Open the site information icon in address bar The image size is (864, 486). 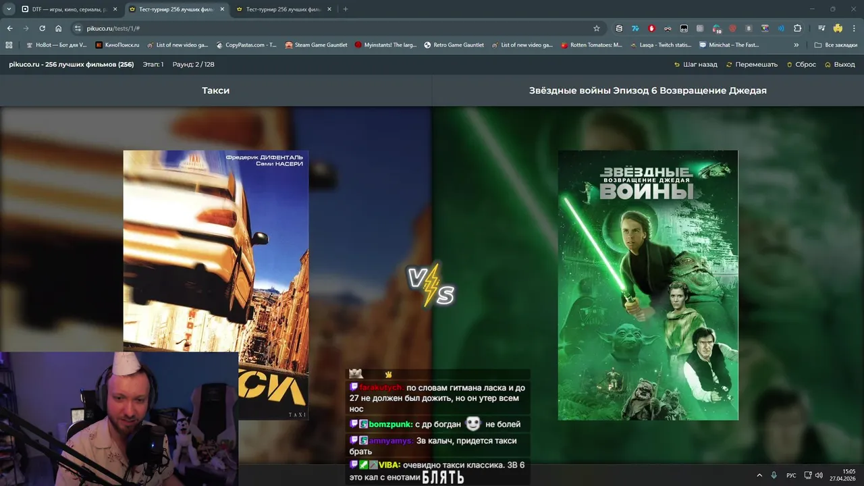[78, 28]
